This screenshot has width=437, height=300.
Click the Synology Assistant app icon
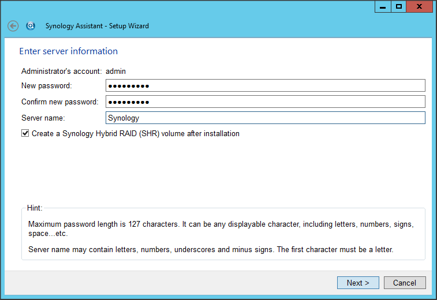[31, 26]
